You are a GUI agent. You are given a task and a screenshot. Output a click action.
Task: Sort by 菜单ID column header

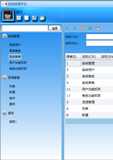pos(73,56)
